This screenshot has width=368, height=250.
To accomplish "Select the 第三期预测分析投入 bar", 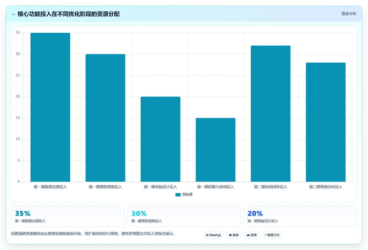I will [326, 122].
